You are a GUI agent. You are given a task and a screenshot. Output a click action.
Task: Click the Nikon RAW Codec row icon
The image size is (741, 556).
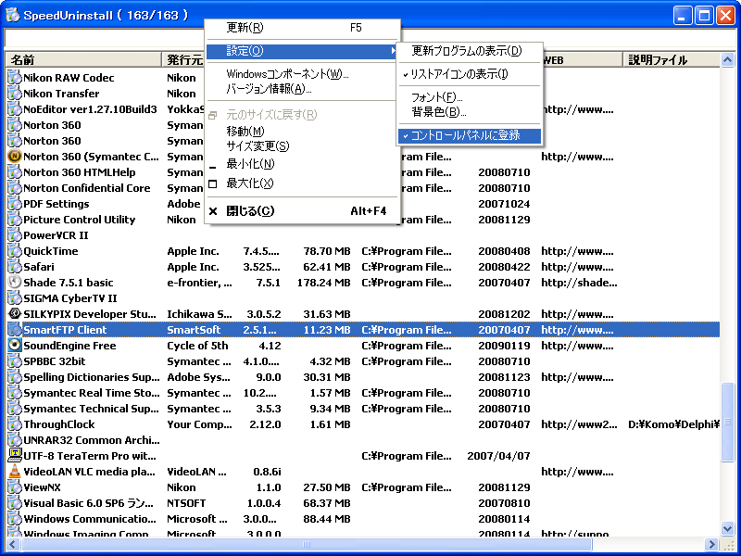(x=15, y=78)
